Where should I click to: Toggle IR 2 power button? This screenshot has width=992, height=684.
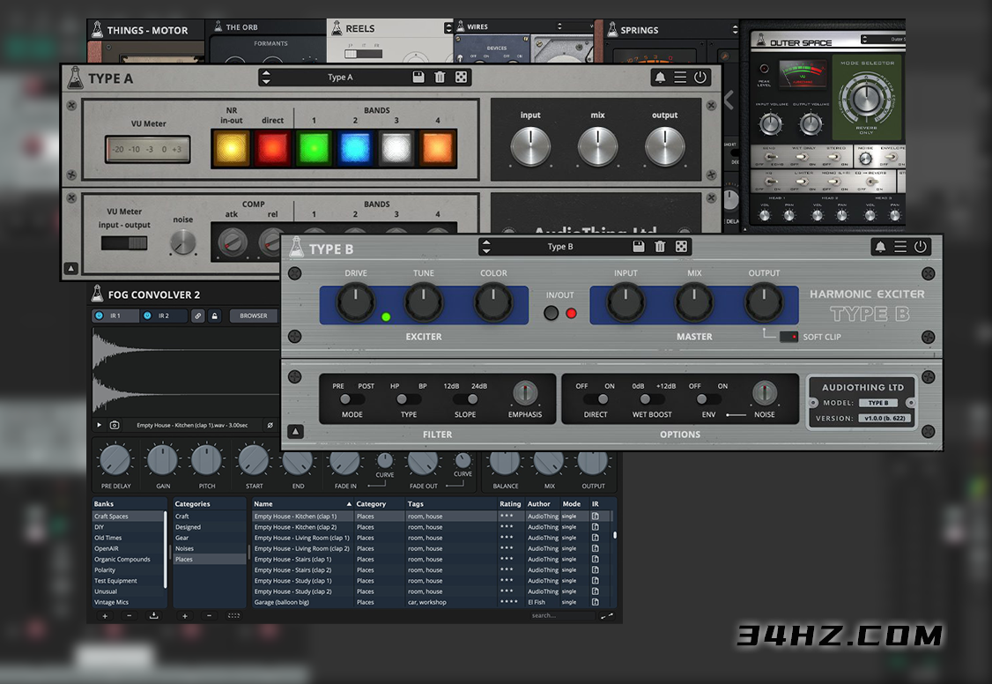click(147, 316)
